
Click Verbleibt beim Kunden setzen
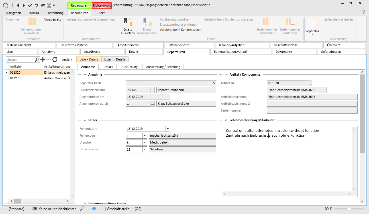(180, 30)
